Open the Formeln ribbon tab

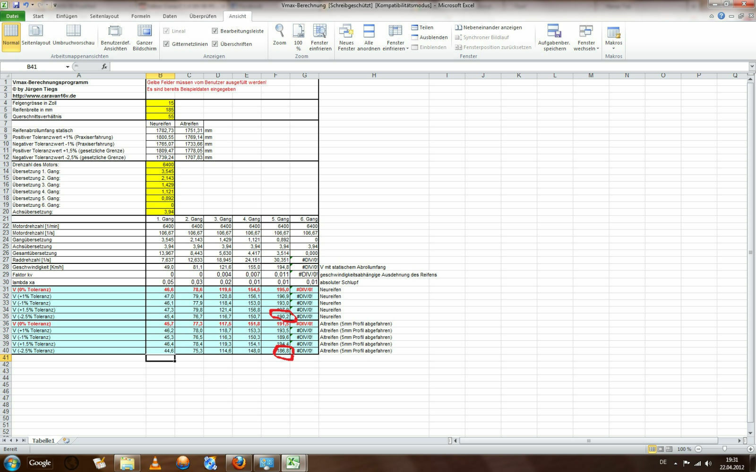[x=140, y=16]
